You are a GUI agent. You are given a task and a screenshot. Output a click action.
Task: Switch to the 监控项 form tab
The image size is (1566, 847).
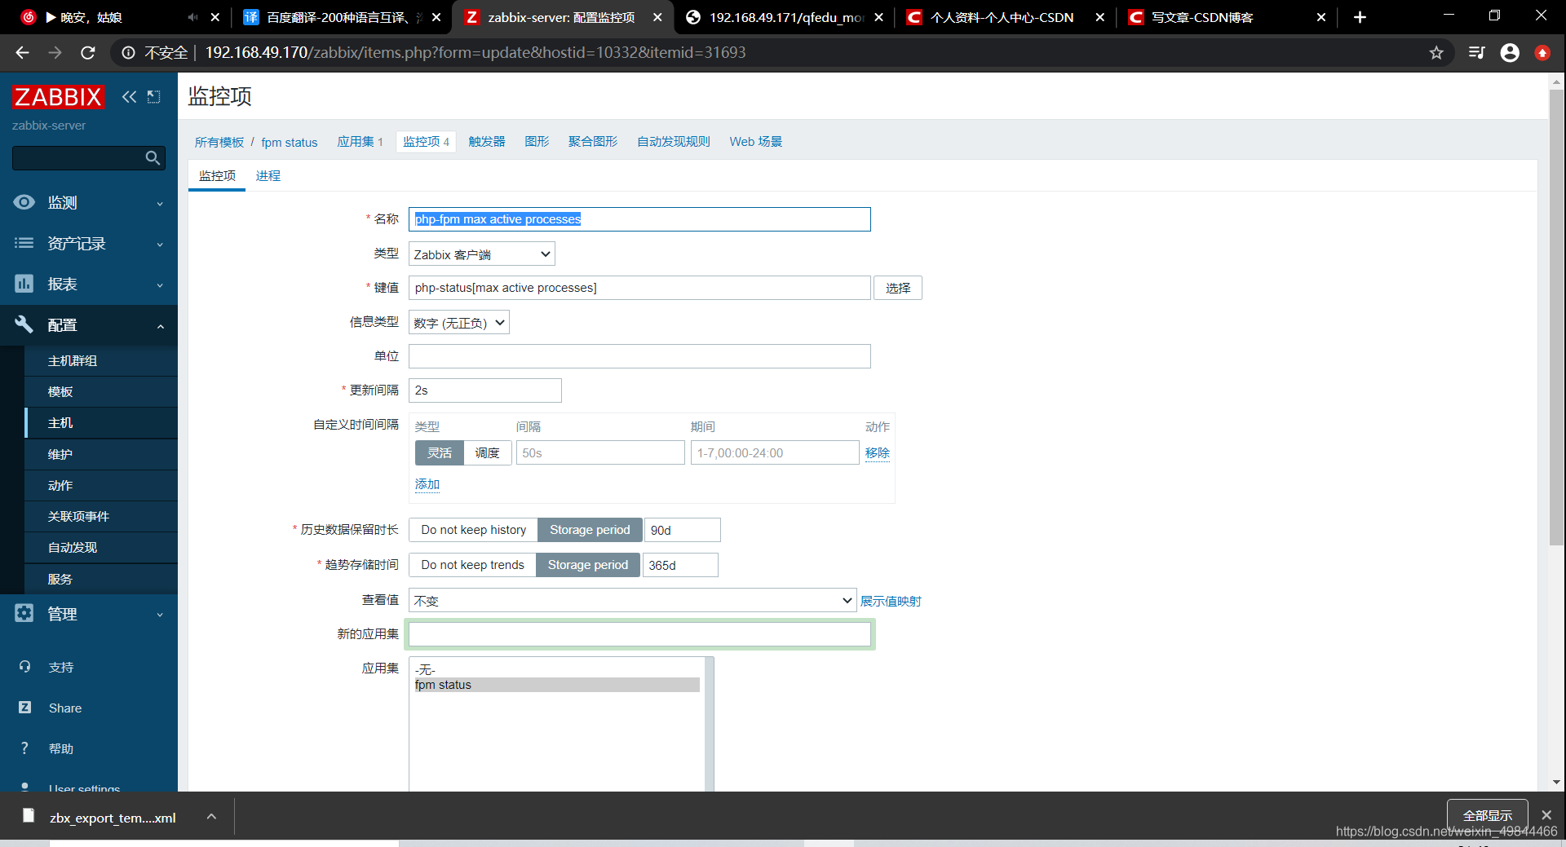click(217, 176)
